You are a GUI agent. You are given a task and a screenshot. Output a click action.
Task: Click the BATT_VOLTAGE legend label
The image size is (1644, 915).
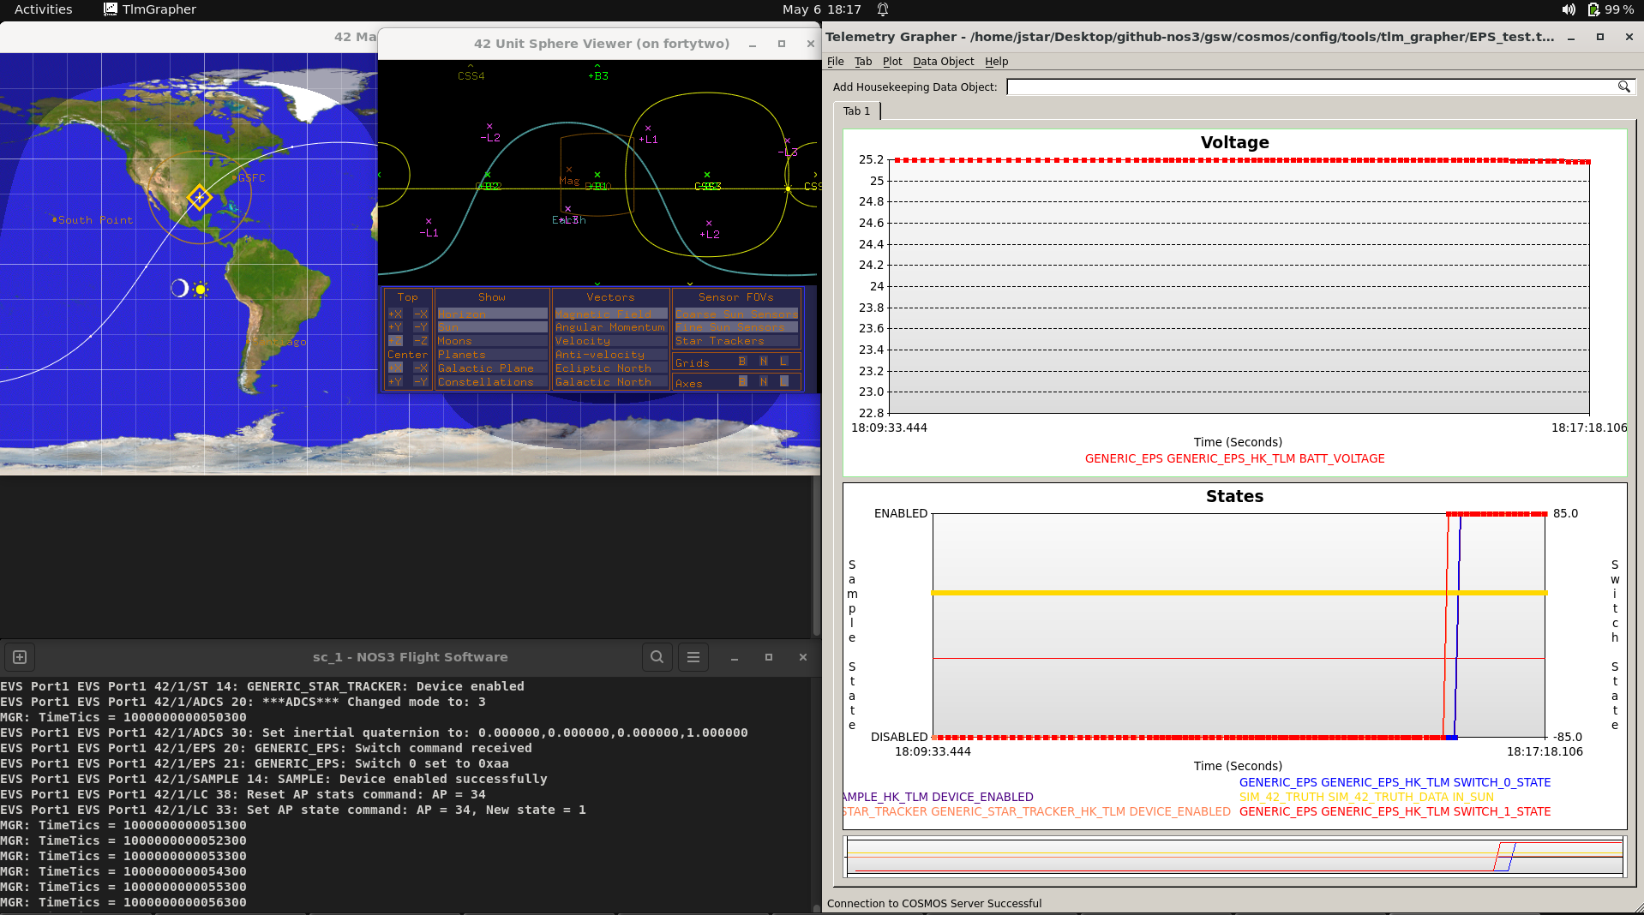(1235, 458)
